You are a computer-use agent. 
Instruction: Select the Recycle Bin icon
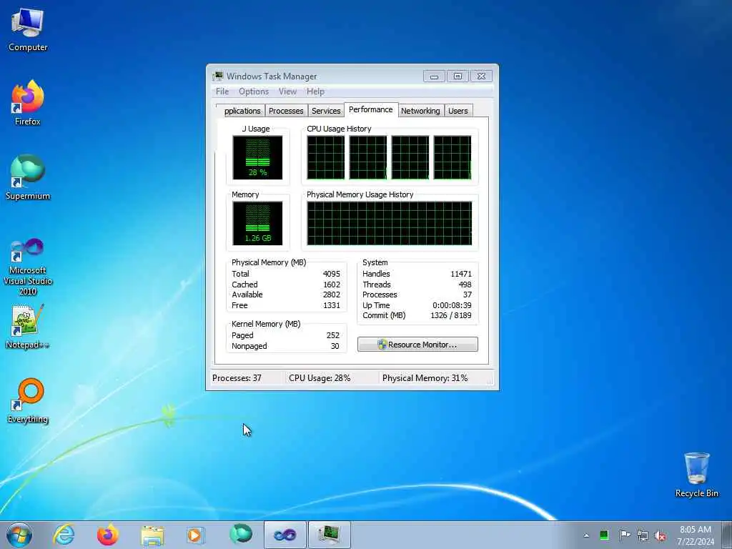tap(696, 475)
